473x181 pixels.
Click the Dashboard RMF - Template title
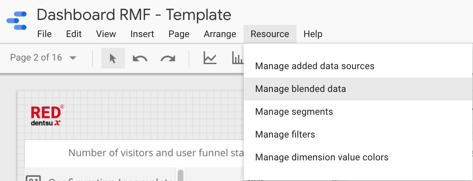(134, 15)
